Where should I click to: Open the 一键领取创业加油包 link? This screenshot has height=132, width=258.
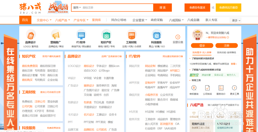[217, 37]
